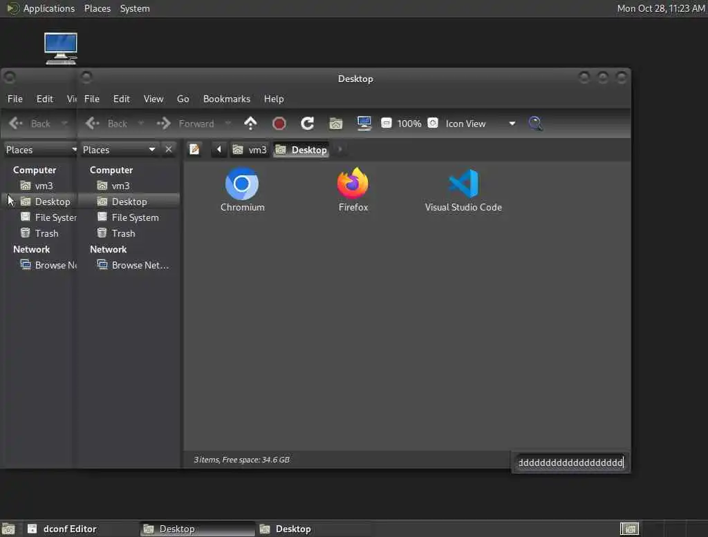
Task: Open File menu of the background window
Action: (15, 99)
